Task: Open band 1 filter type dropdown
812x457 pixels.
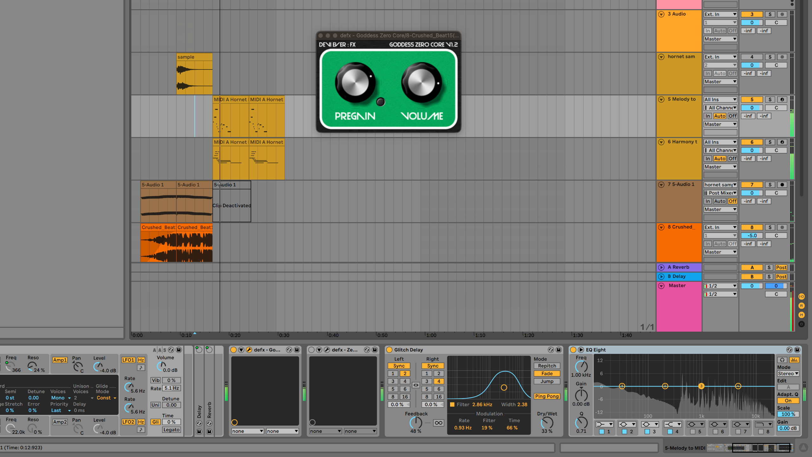Action: (604, 424)
